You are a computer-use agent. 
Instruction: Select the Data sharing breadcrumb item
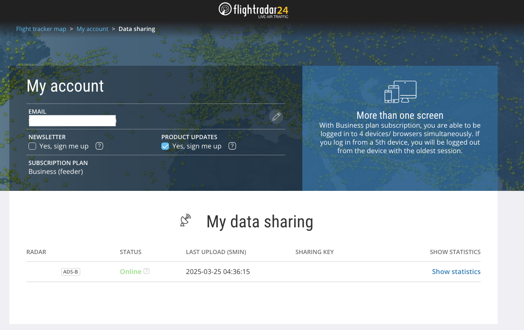[137, 29]
